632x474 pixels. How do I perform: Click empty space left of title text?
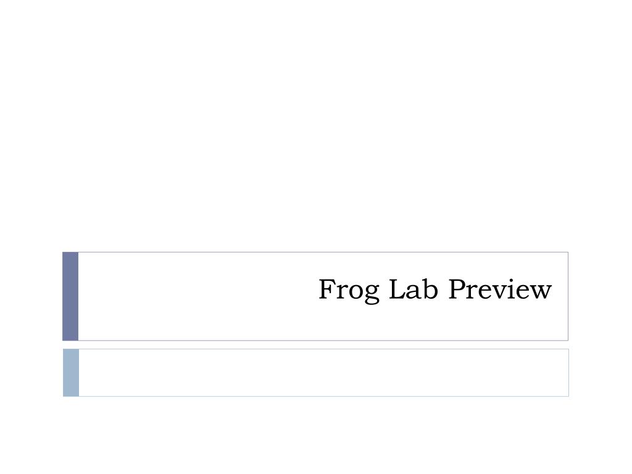tap(197, 296)
